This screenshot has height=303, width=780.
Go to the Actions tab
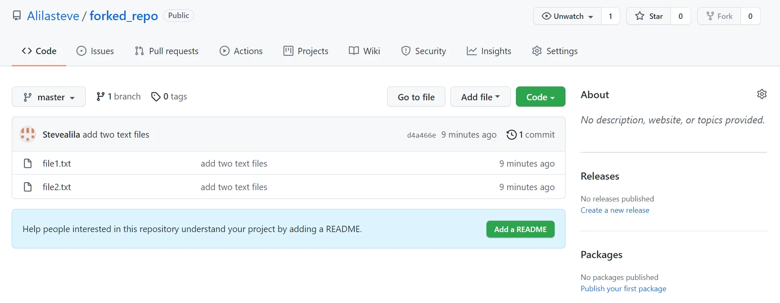(241, 51)
